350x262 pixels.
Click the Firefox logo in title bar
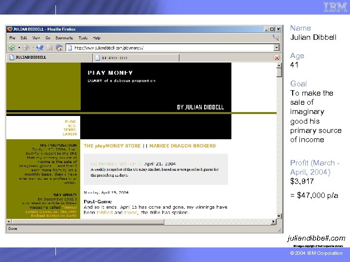pyautogui.click(x=10, y=29)
